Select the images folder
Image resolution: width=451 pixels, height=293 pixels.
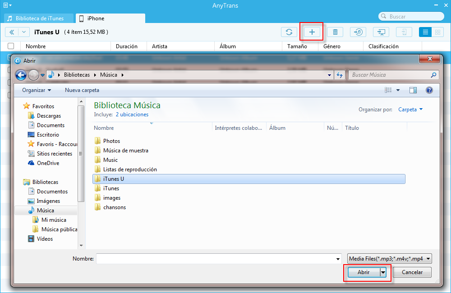coord(112,198)
